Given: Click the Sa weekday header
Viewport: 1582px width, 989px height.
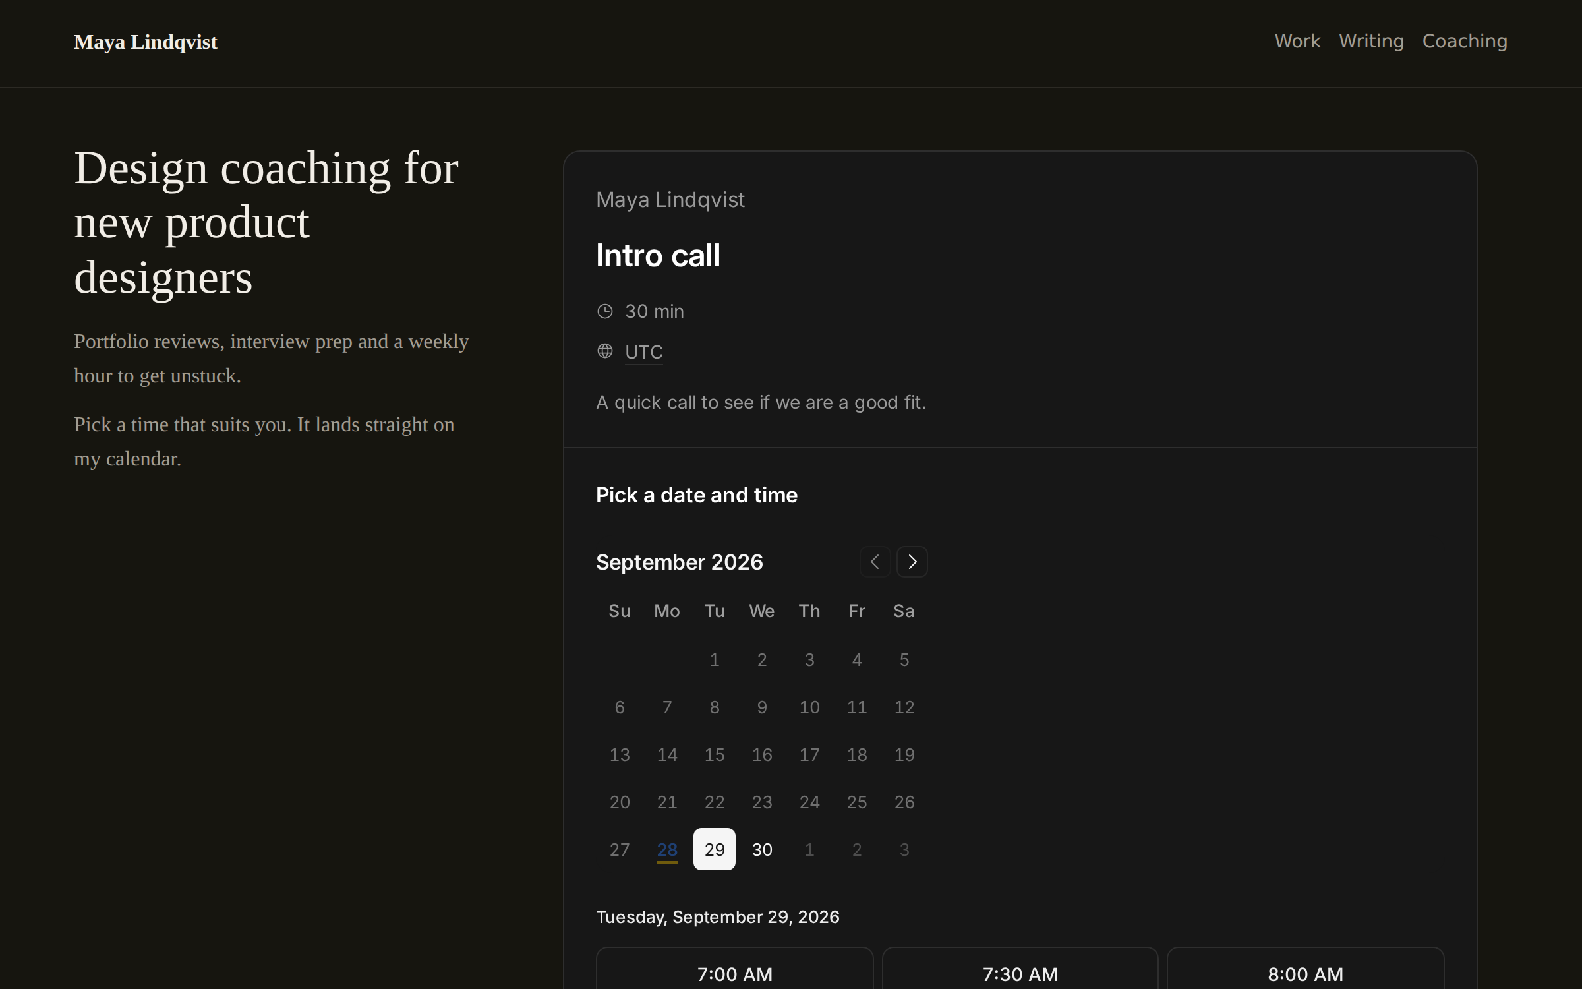Looking at the screenshot, I should point(904,611).
